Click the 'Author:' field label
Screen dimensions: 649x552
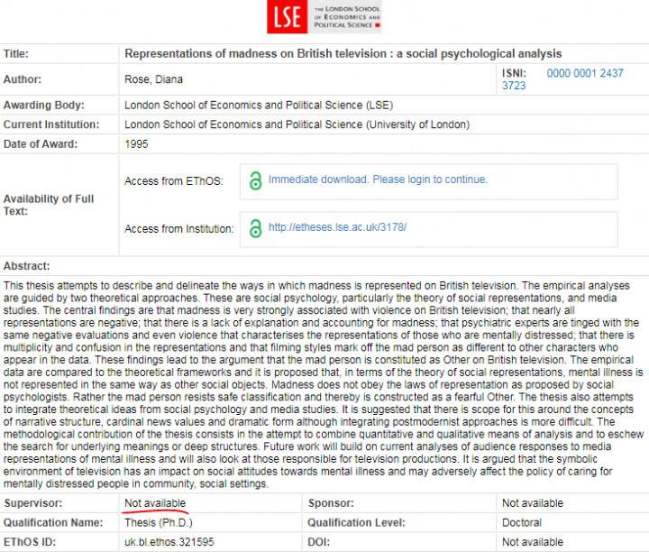point(23,79)
